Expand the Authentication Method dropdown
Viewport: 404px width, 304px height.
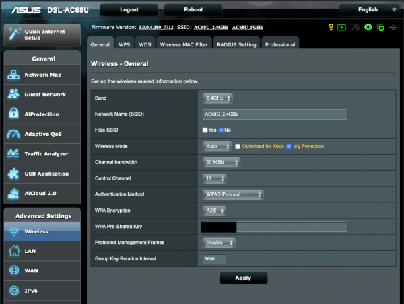tap(232, 194)
